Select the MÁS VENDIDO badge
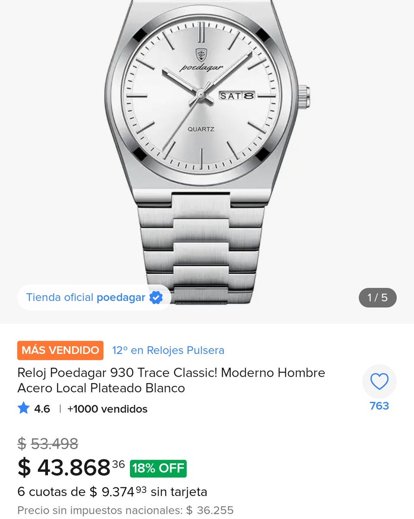This screenshot has height=519, width=414. point(60,350)
